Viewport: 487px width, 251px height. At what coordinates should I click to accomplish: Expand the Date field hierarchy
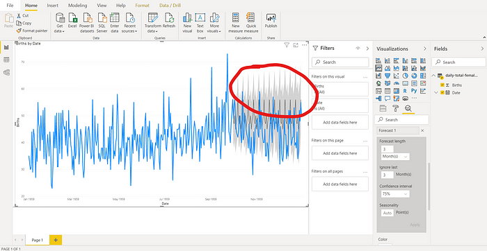point(436,92)
